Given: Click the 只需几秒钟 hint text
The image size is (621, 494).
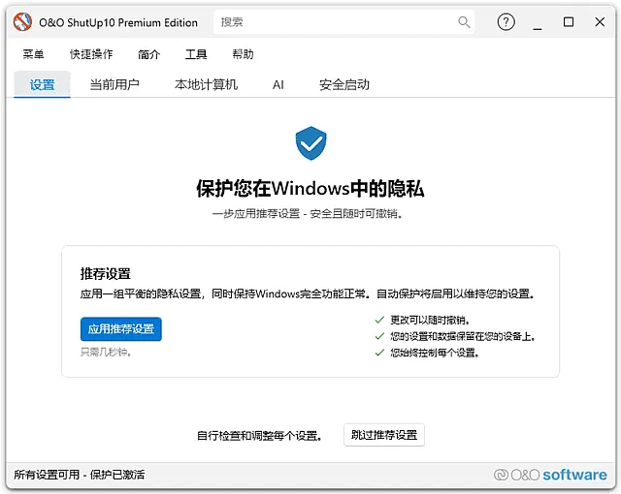Looking at the screenshot, I should [x=106, y=352].
